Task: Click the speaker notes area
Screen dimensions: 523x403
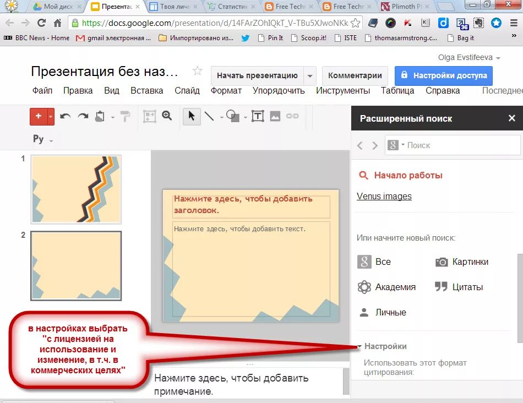Action: pos(248,384)
